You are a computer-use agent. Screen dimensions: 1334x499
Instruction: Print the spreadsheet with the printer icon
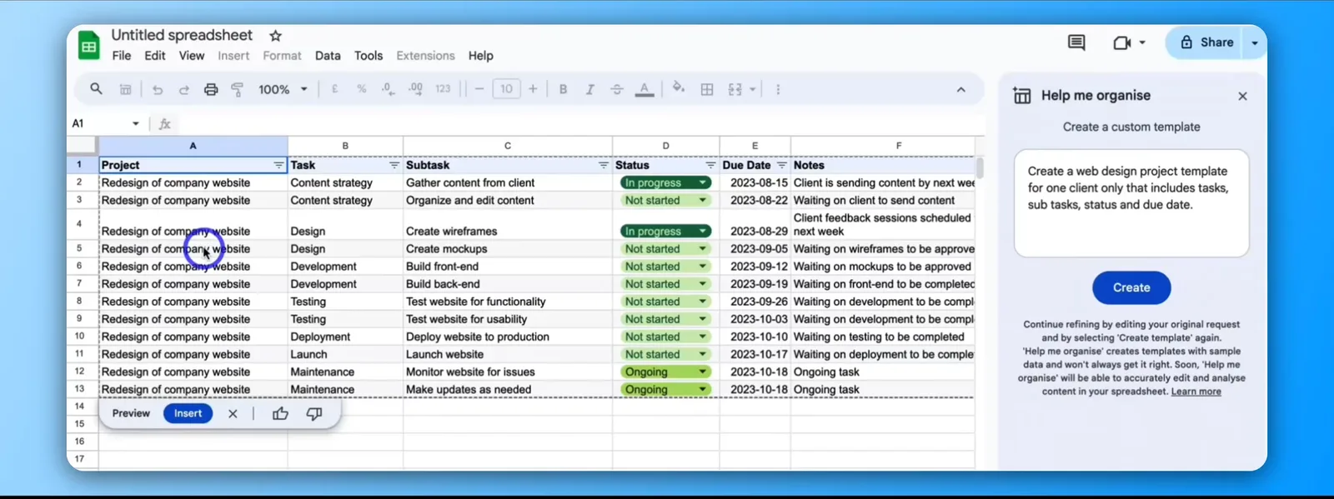[211, 89]
